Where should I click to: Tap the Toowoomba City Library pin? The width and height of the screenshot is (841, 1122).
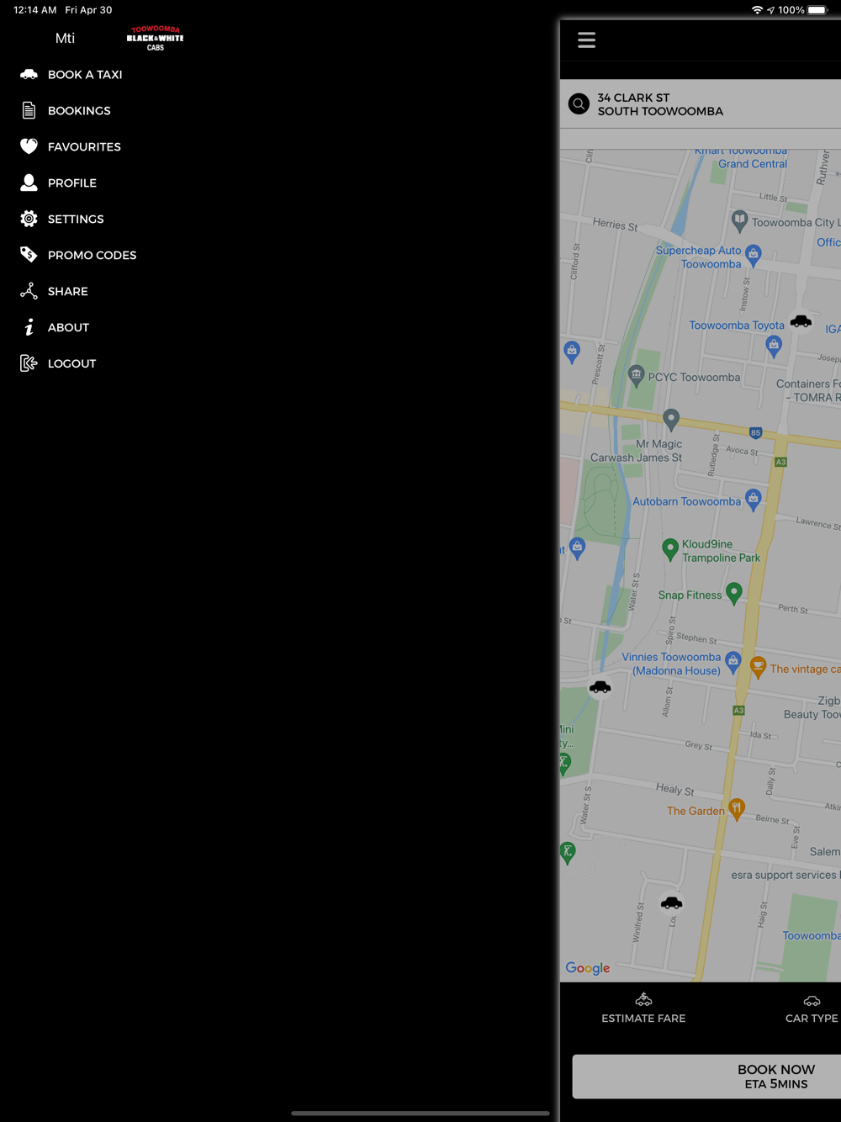[739, 221]
